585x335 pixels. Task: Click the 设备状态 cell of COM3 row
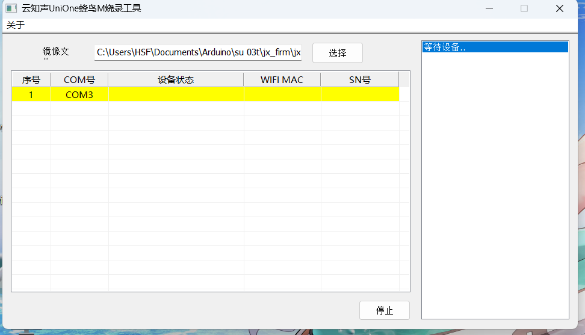click(176, 94)
